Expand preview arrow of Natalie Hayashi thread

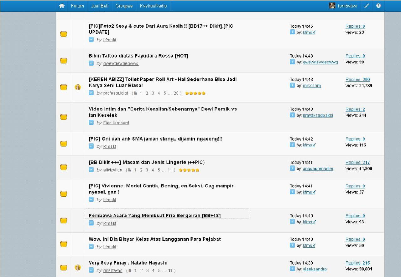coord(91,270)
